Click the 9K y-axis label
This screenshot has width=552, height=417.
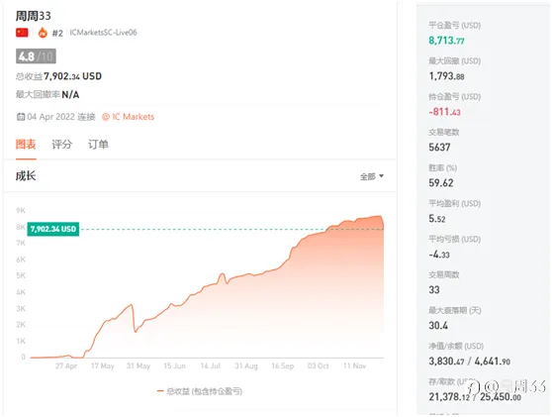coord(21,210)
